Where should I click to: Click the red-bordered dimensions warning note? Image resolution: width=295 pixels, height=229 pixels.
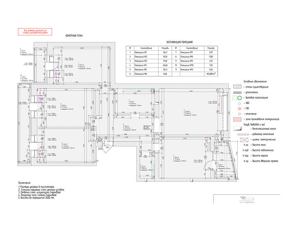coord(35,32)
